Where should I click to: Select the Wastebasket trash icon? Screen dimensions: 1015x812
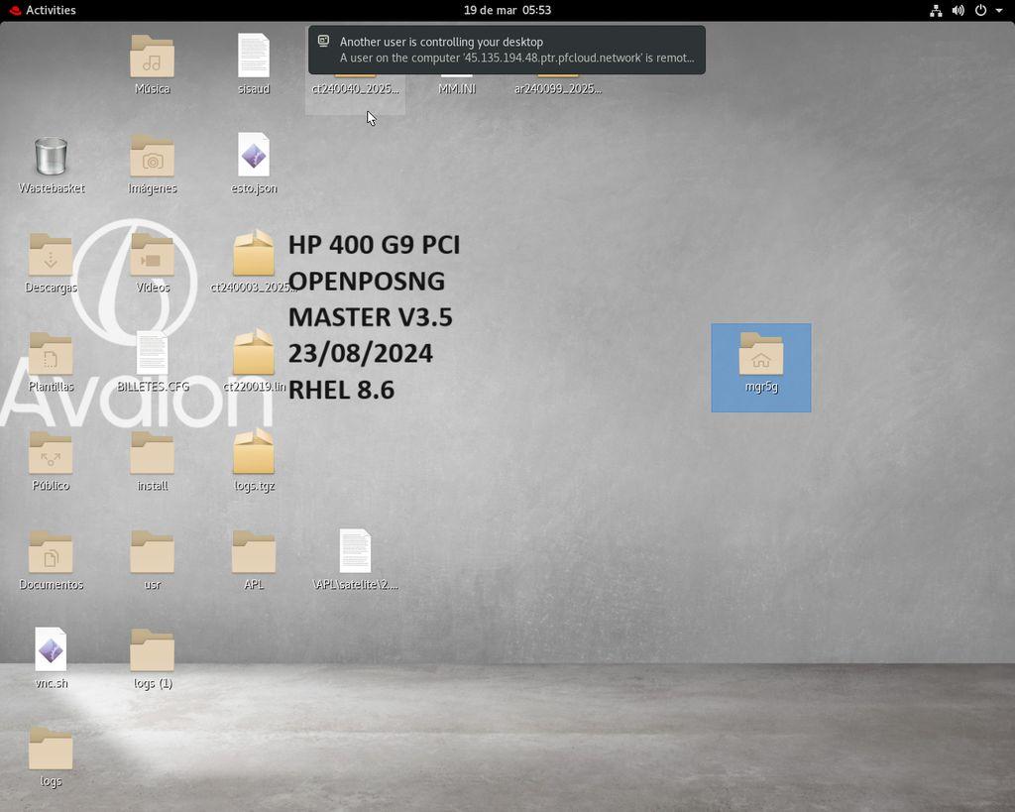(51, 157)
